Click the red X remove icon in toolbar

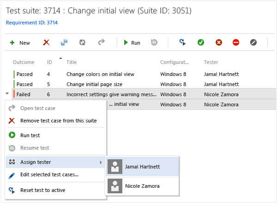pos(46,42)
